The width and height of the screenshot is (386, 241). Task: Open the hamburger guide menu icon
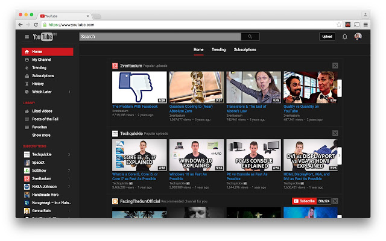point(27,37)
